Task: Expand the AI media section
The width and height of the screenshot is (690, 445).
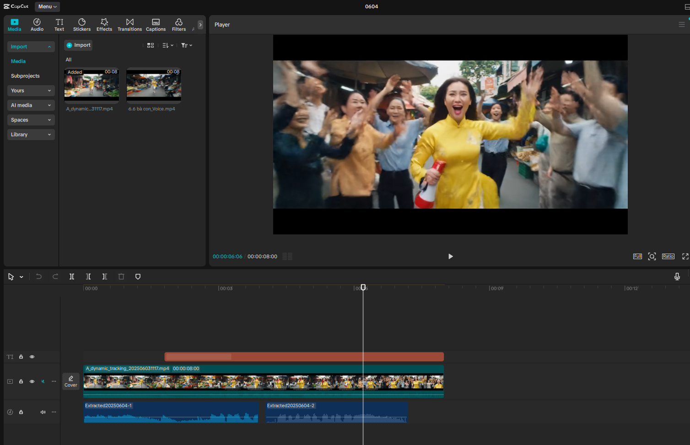Action: (31, 105)
